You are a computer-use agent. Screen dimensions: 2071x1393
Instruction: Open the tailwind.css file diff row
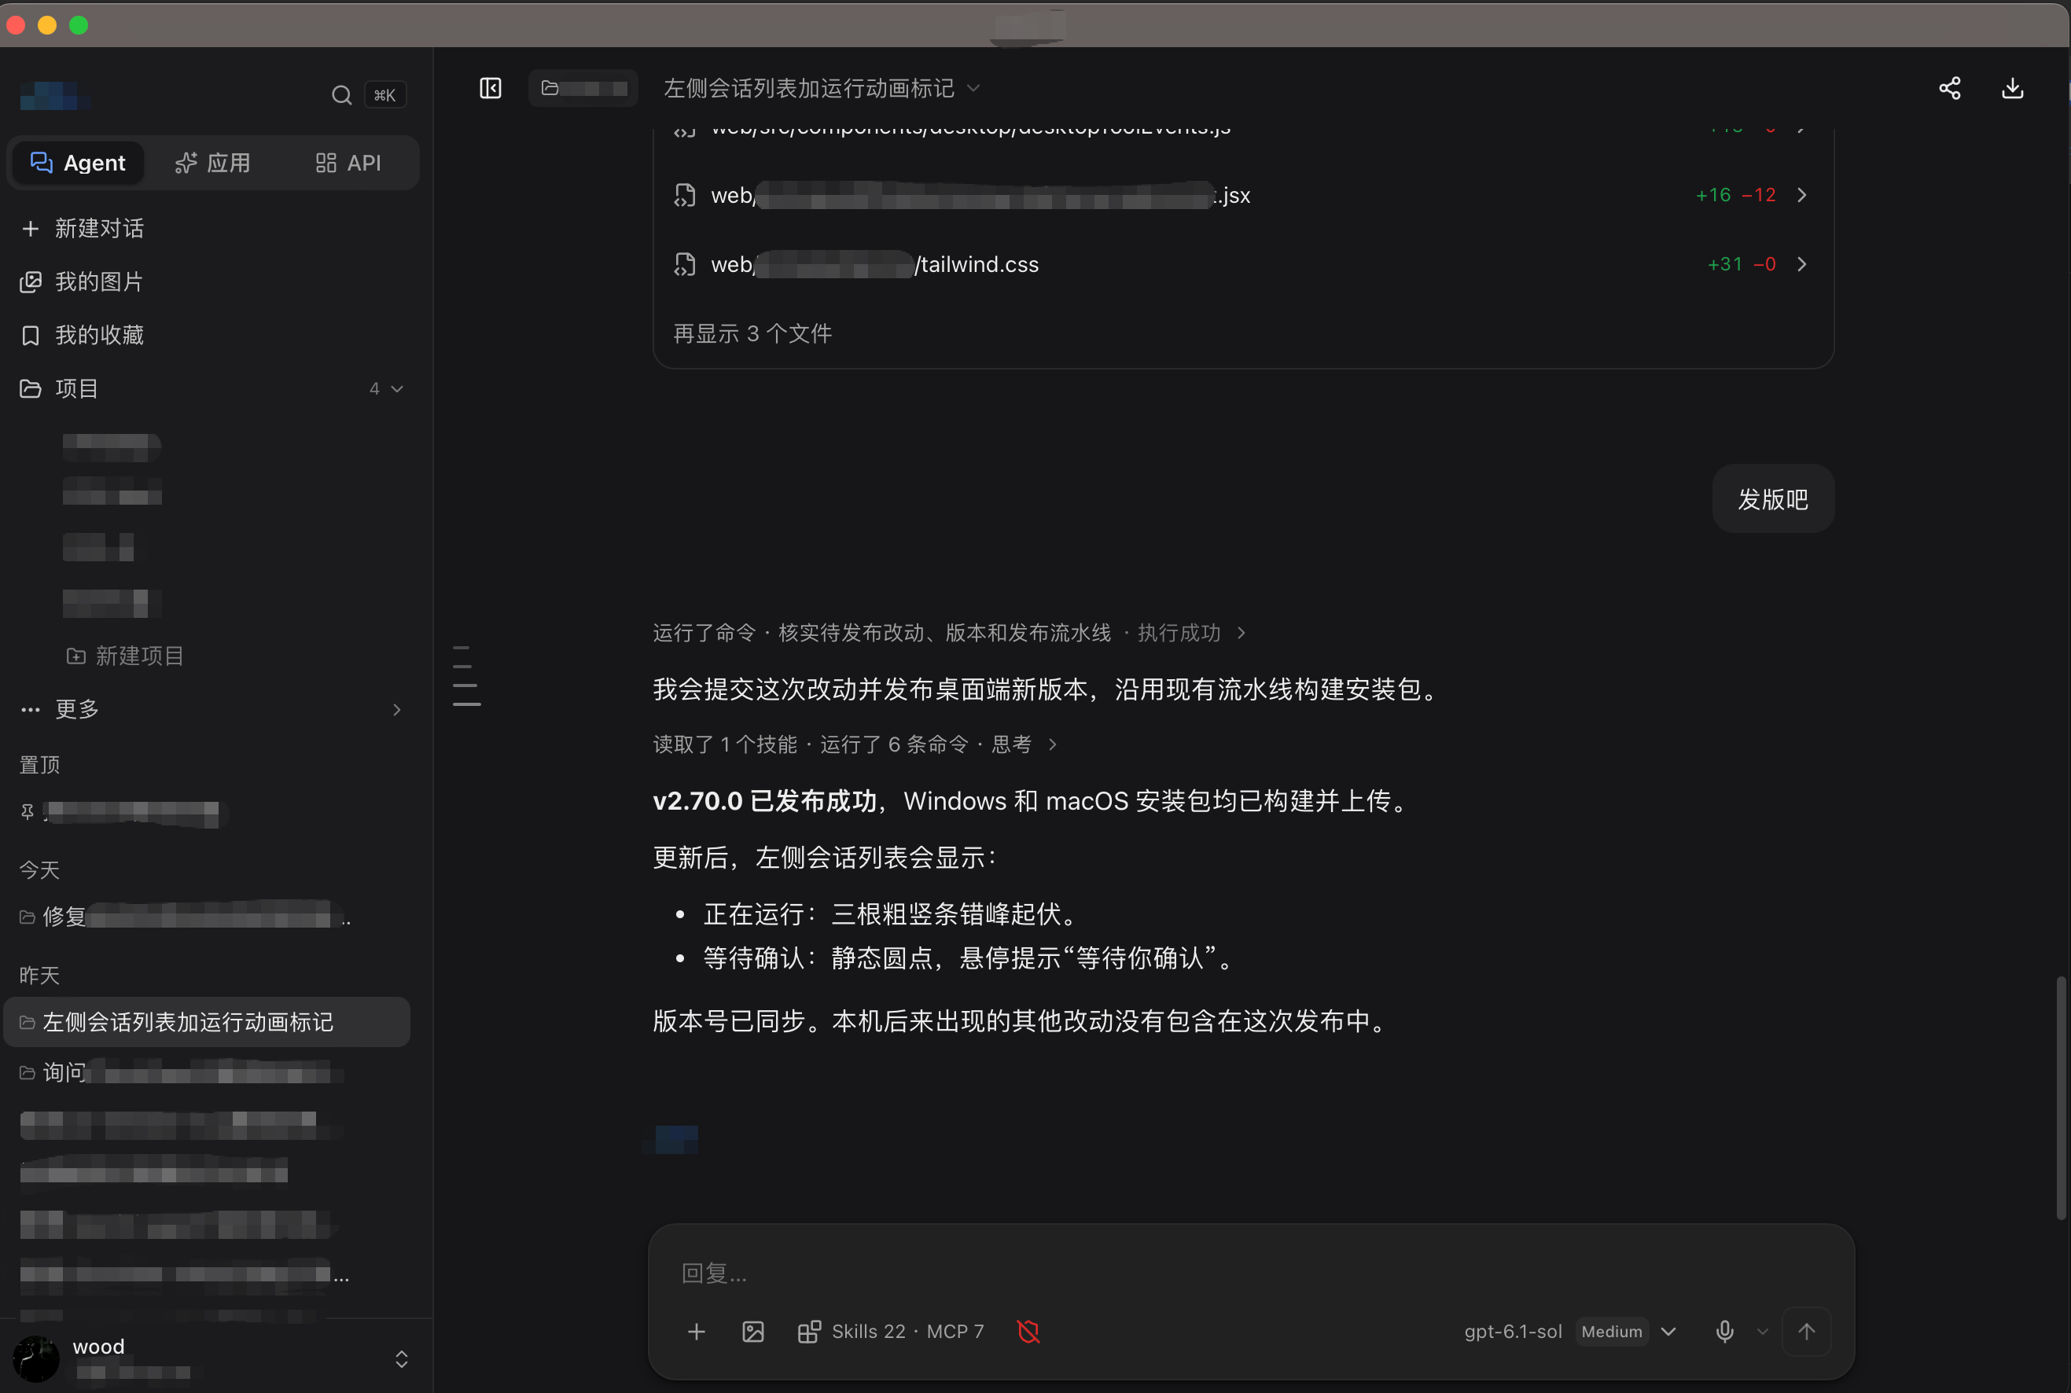(x=1242, y=264)
